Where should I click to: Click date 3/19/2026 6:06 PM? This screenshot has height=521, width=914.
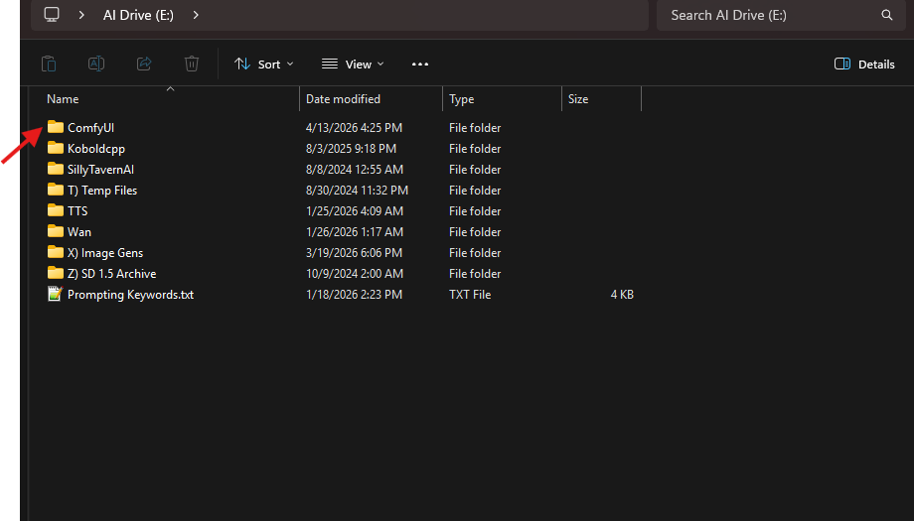coord(354,253)
